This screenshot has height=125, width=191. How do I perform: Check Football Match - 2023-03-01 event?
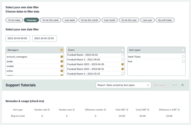click(x=123, y=55)
